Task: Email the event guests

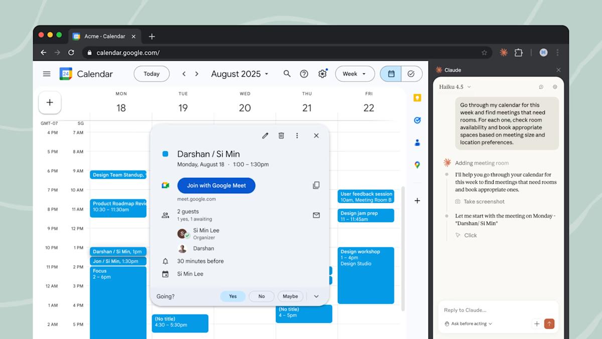Action: click(x=316, y=215)
